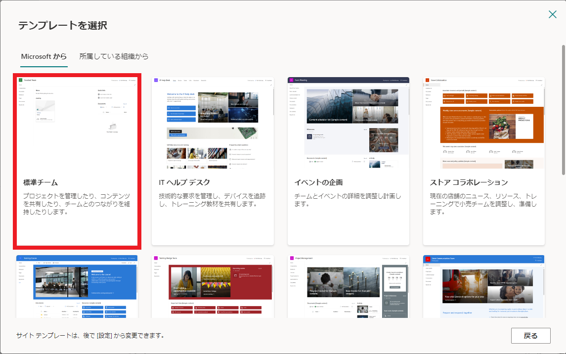Viewport: 566px width, 354px height.
Task: Choose the red Training Design Team template
Action: (213, 287)
